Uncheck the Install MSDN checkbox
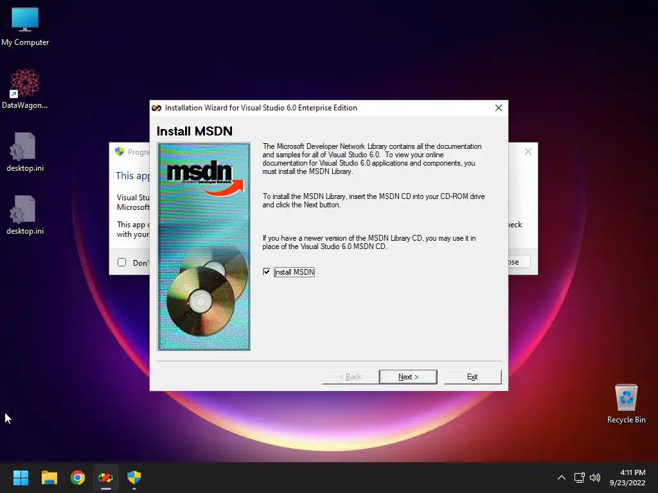This screenshot has height=493, width=658. (x=267, y=272)
